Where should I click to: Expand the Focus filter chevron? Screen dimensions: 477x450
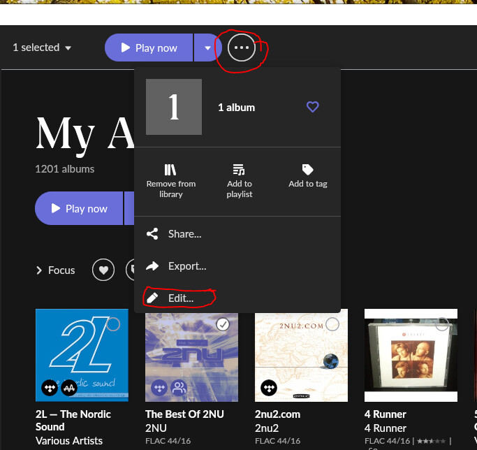click(39, 270)
